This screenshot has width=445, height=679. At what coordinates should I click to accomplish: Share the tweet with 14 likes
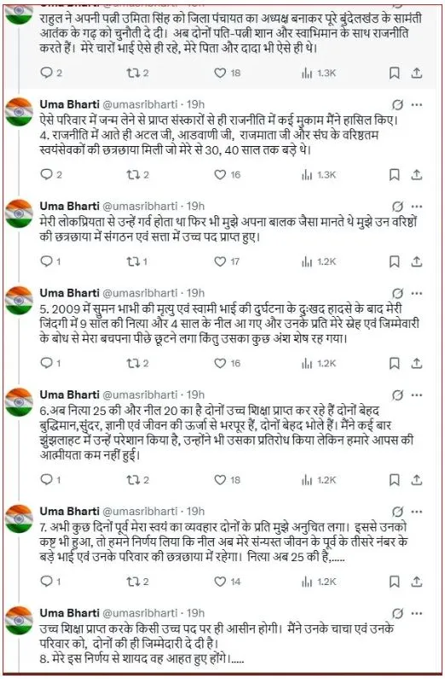tap(417, 581)
